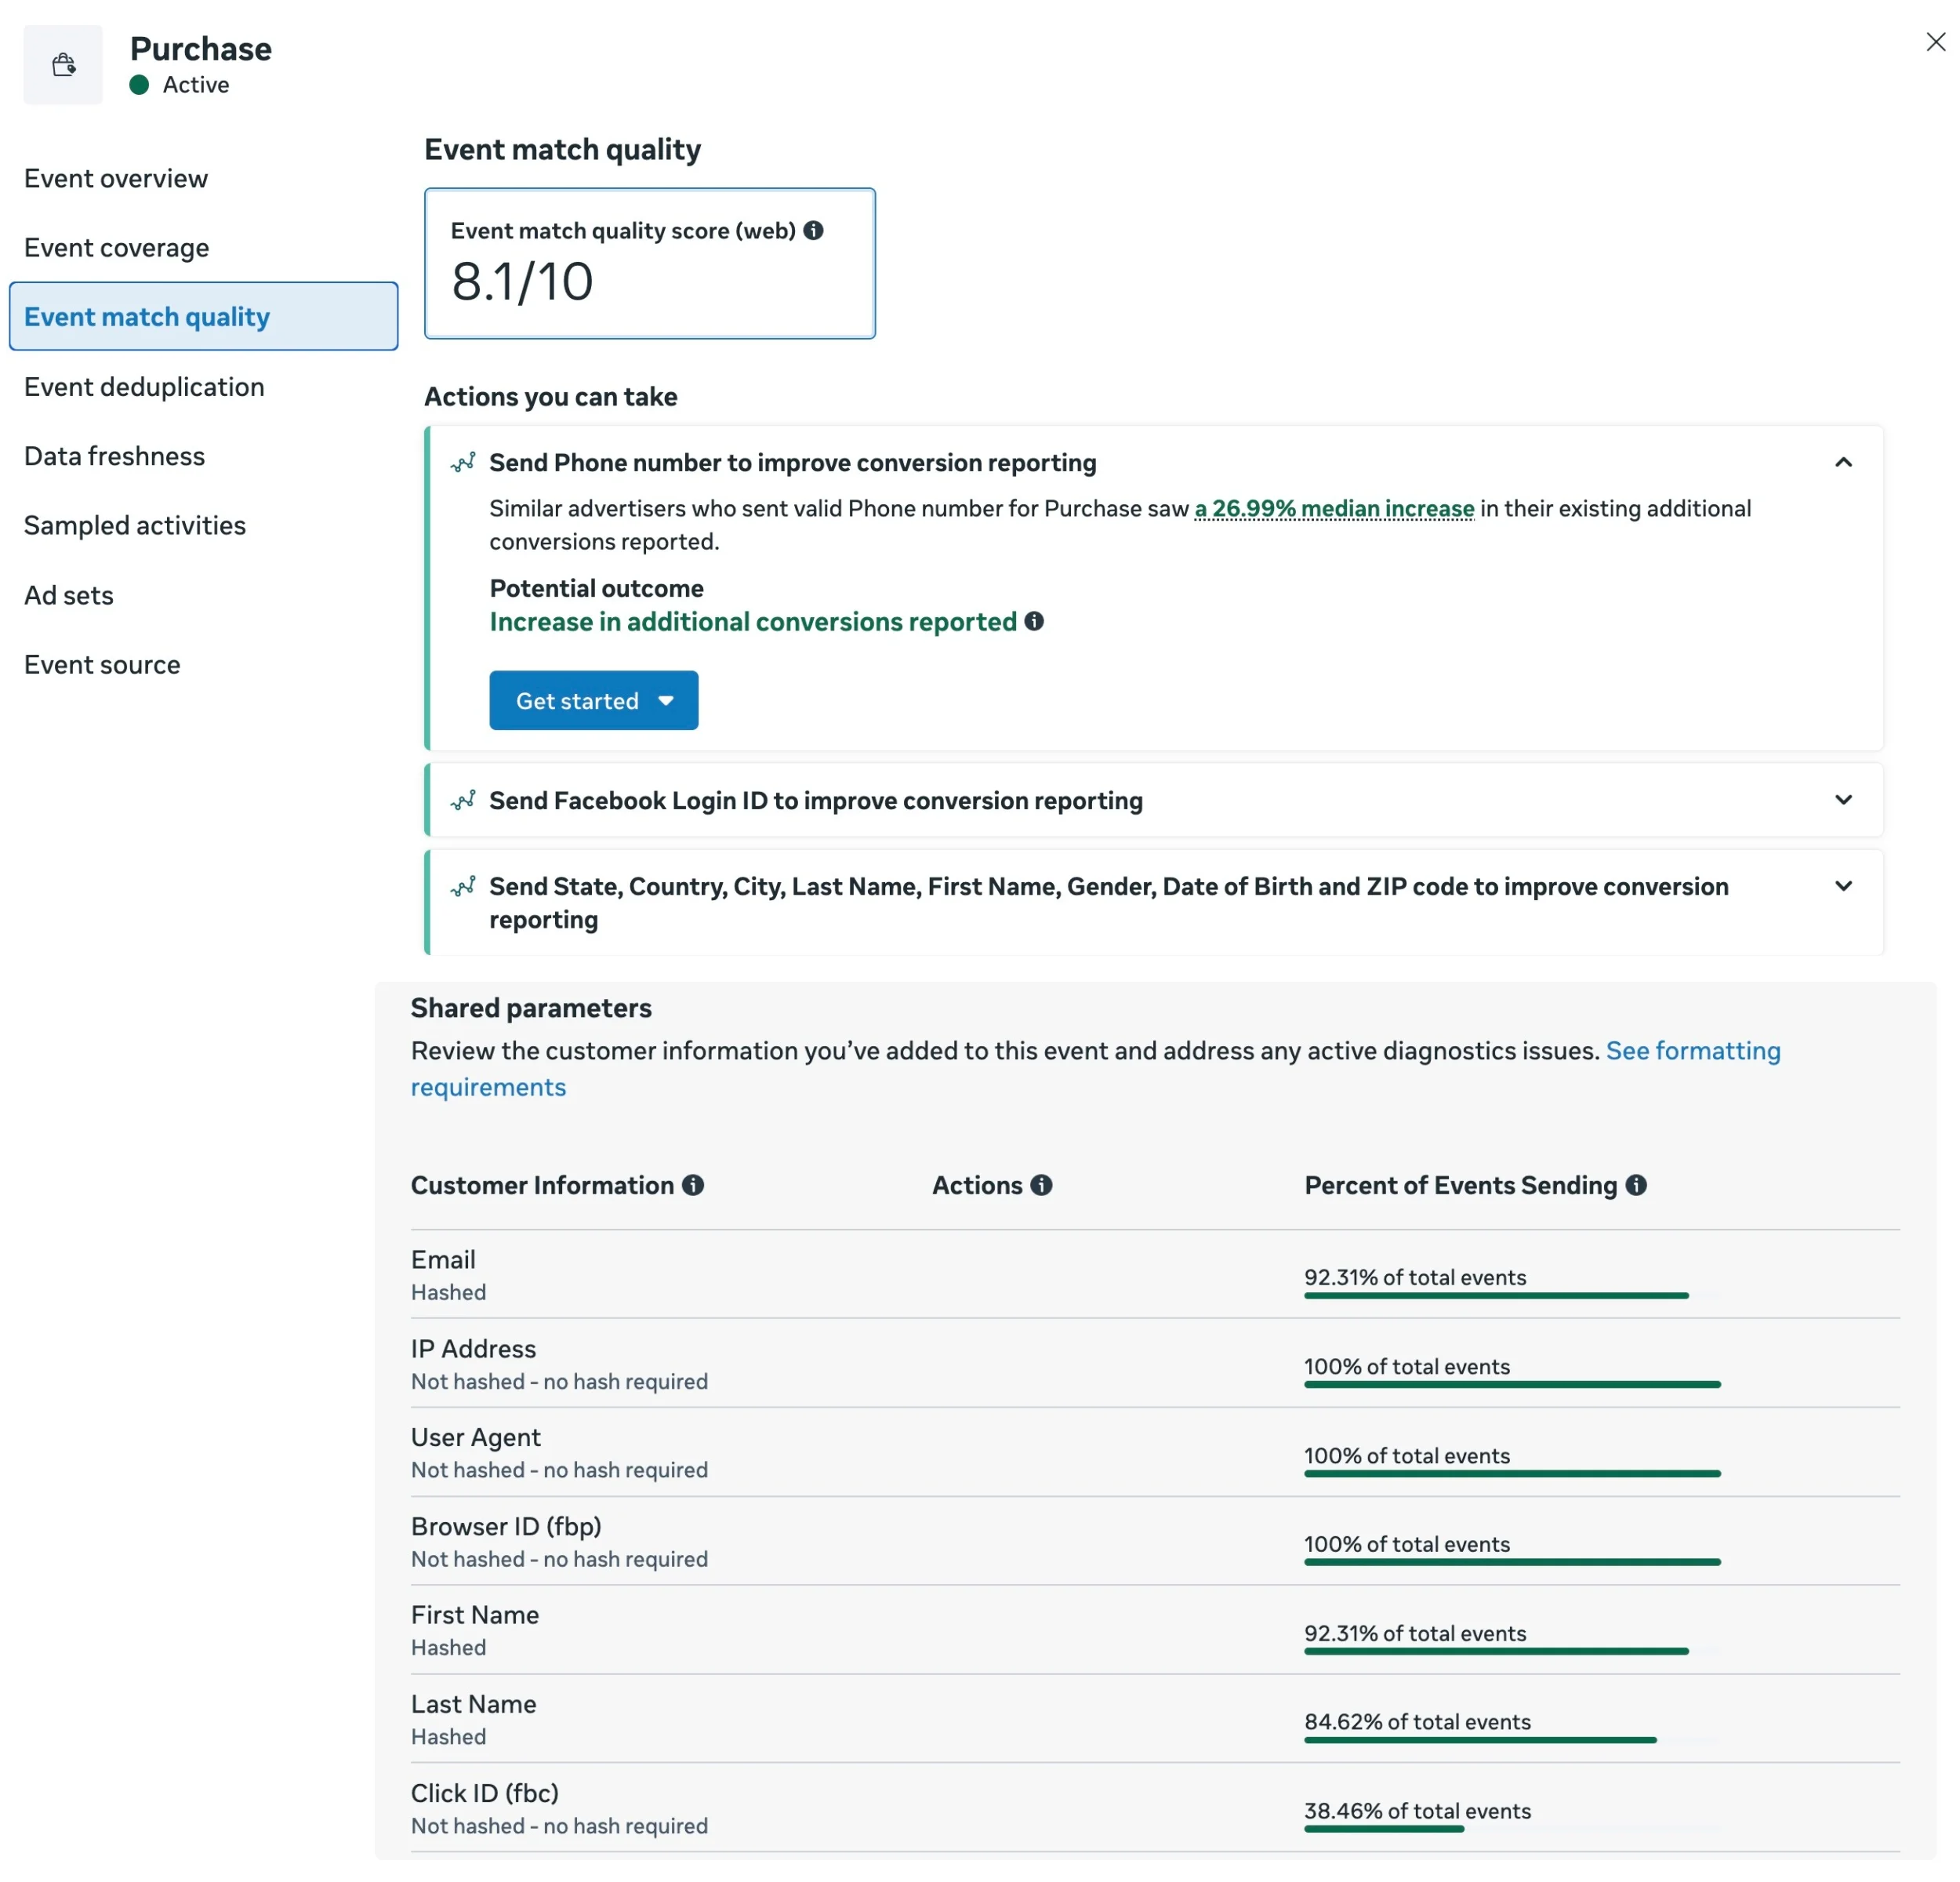This screenshot has height=1882, width=1960.
Task: Select the Event match quality section
Action: 203,316
